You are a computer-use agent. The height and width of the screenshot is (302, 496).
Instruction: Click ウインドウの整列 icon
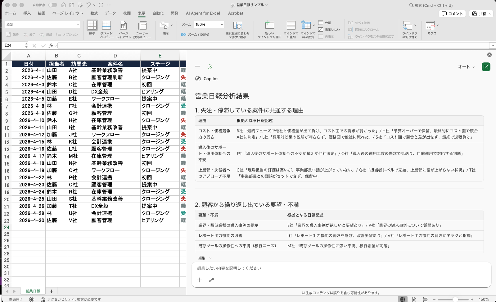(x=291, y=25)
